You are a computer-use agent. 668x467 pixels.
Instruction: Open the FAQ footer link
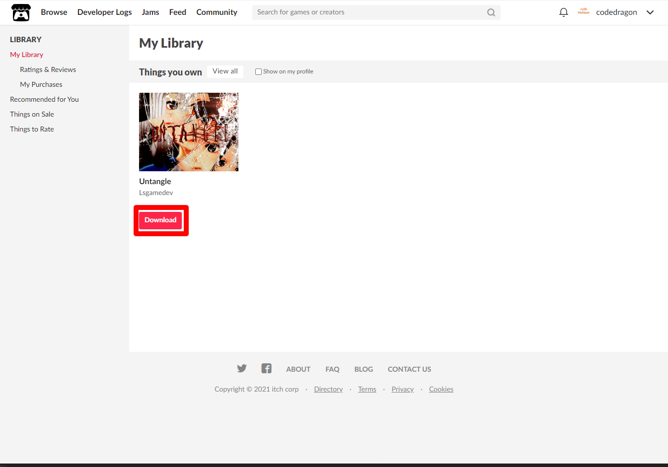(332, 369)
